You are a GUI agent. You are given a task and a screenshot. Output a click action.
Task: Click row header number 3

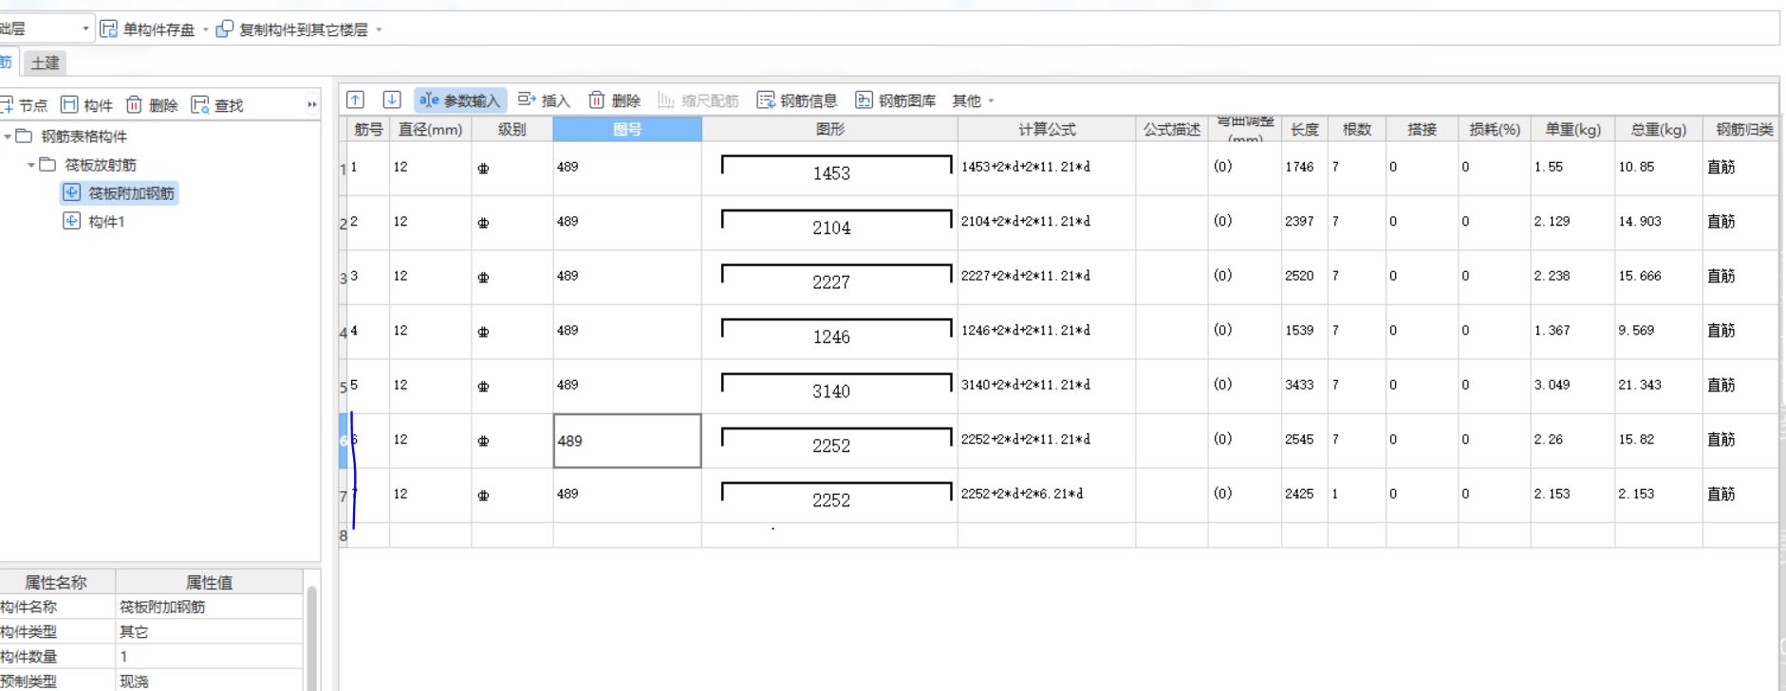click(x=344, y=278)
